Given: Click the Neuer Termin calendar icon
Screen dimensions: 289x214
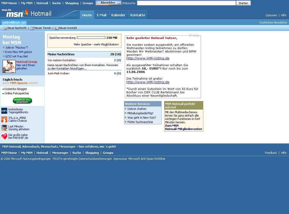Looking at the screenshot, I should point(32,28).
